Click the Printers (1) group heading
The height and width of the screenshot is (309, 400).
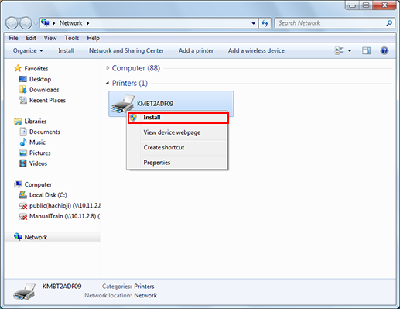coord(130,83)
